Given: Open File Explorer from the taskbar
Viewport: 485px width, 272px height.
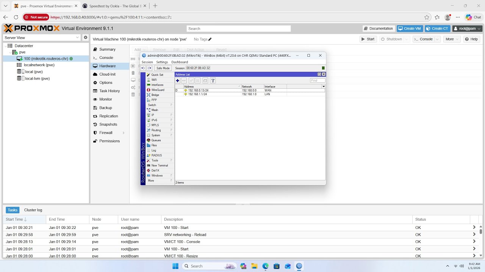Looking at the screenshot, I should click(254, 266).
